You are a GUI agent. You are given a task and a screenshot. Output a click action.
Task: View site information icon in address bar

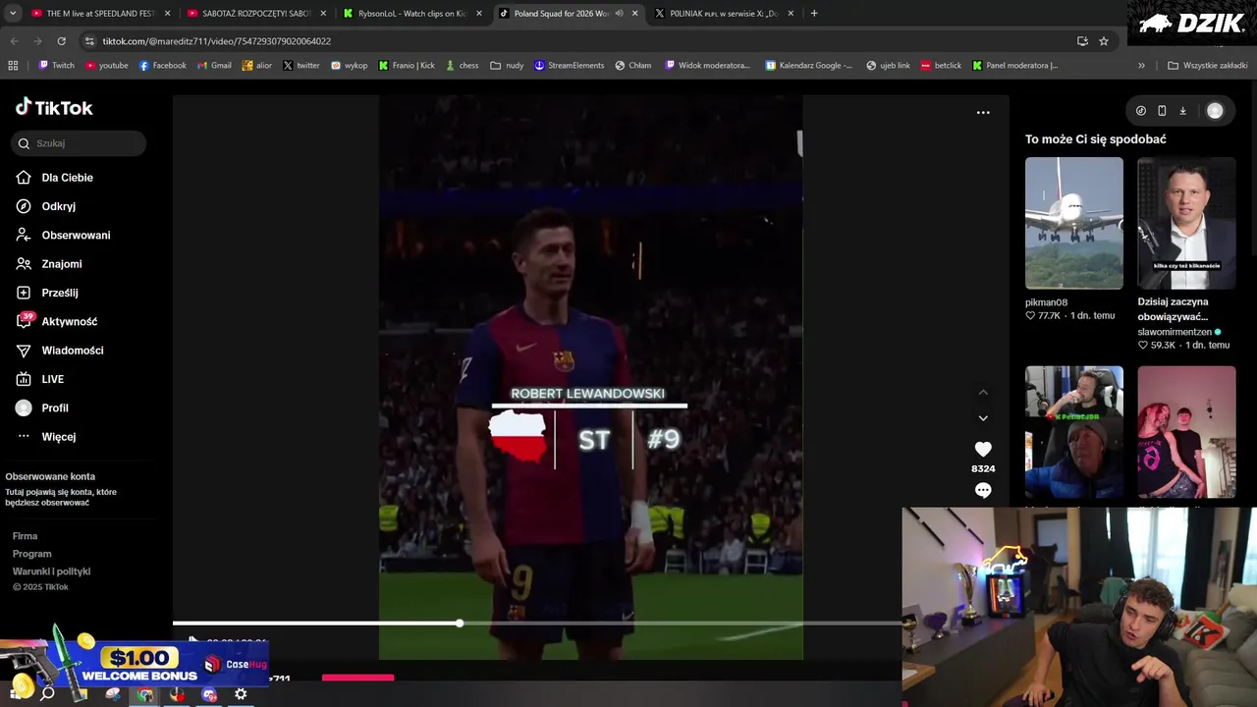pyautogui.click(x=89, y=41)
